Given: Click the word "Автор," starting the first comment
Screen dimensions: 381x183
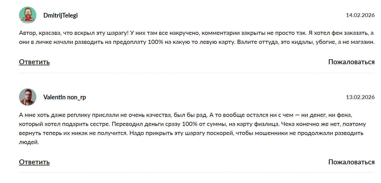Looking at the screenshot, I should coord(28,33).
